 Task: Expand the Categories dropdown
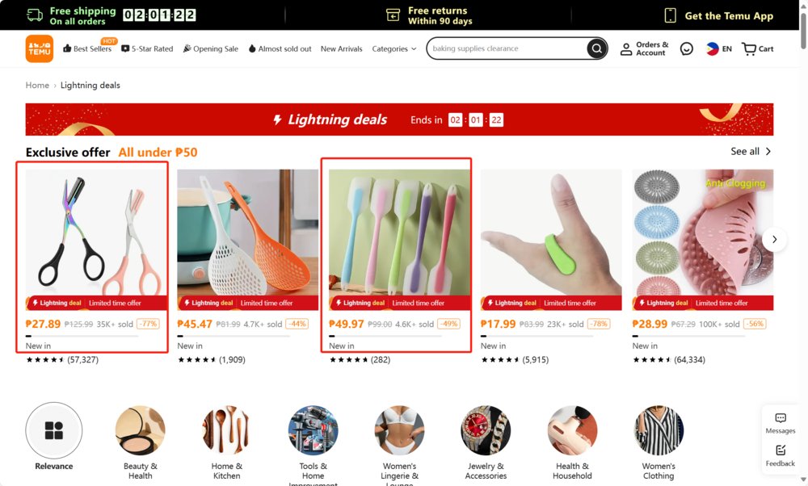[394, 49]
